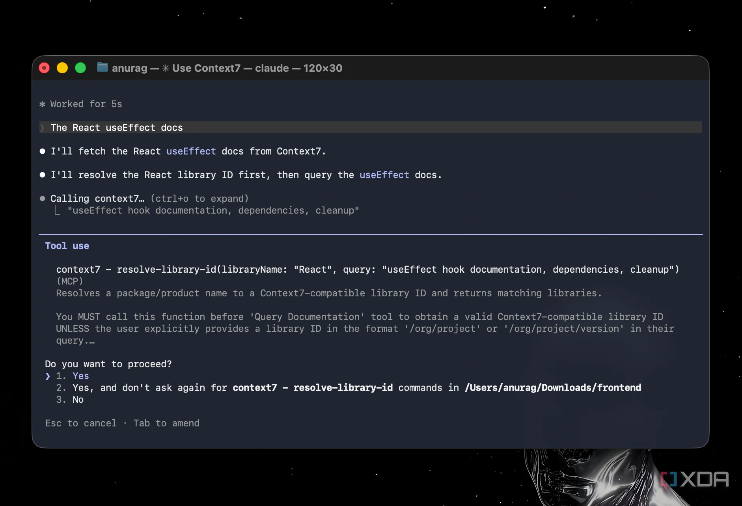Click (ctrl+o to expand) hint
This screenshot has height=506, width=742.
coord(199,199)
